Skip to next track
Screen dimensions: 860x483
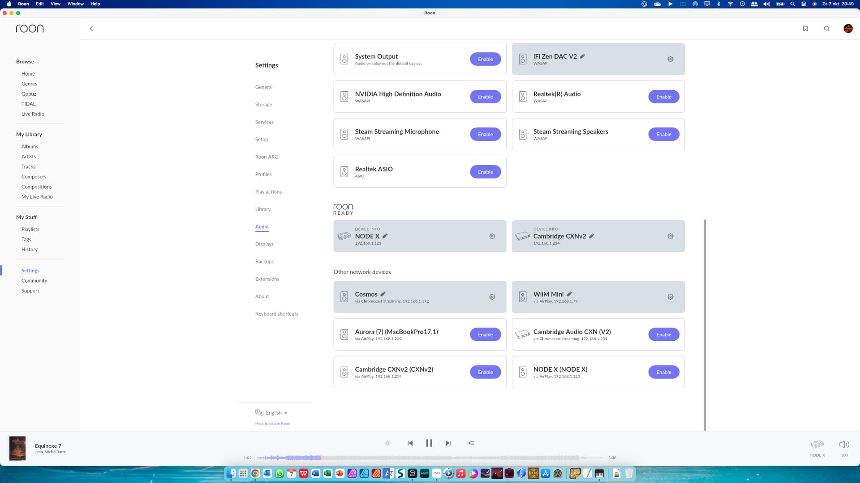(x=448, y=443)
